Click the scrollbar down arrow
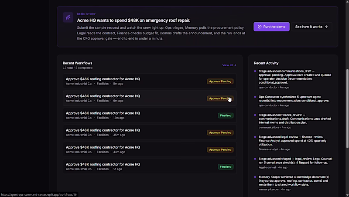 point(347,195)
